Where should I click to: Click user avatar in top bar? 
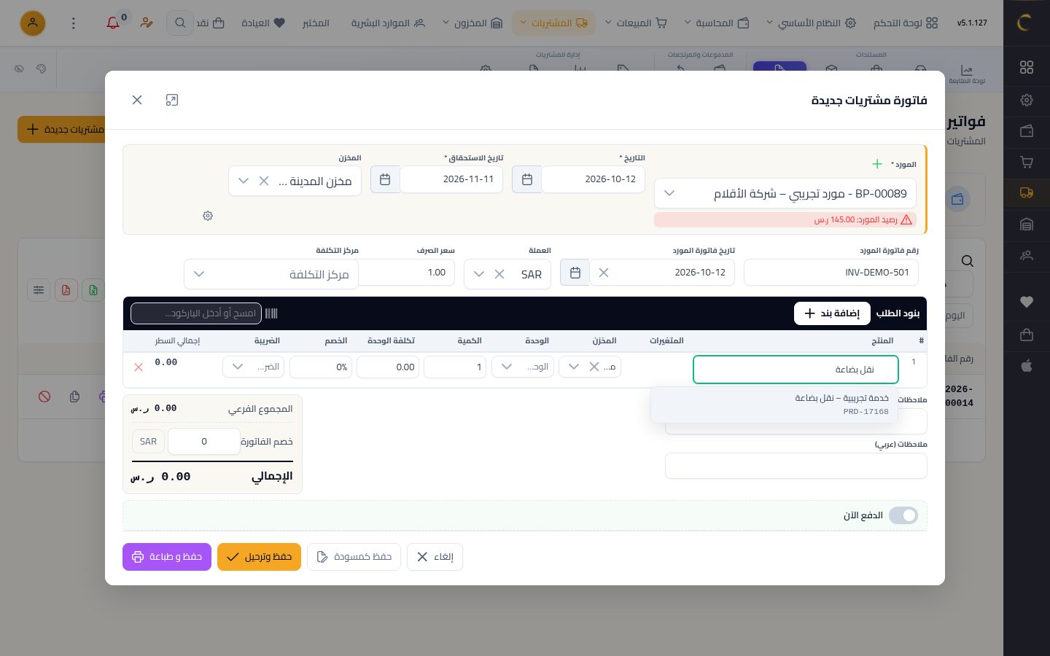[33, 23]
